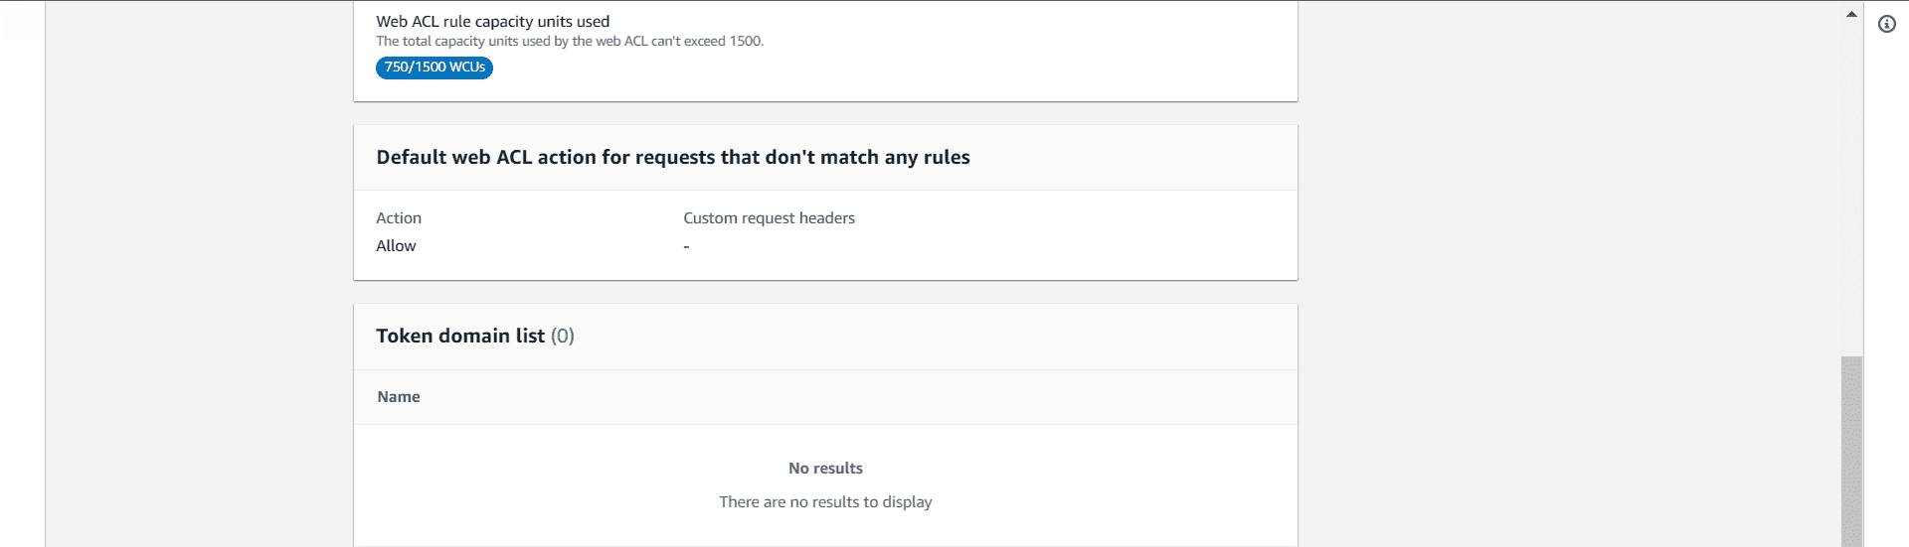
Task: Click the Default web ACL action heading
Action: tap(672, 157)
